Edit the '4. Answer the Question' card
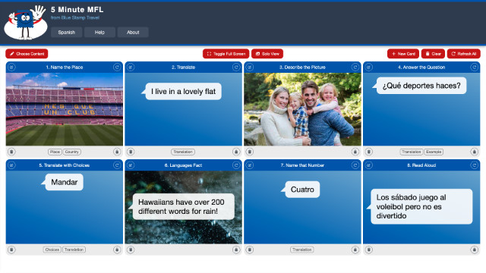 click(368, 67)
